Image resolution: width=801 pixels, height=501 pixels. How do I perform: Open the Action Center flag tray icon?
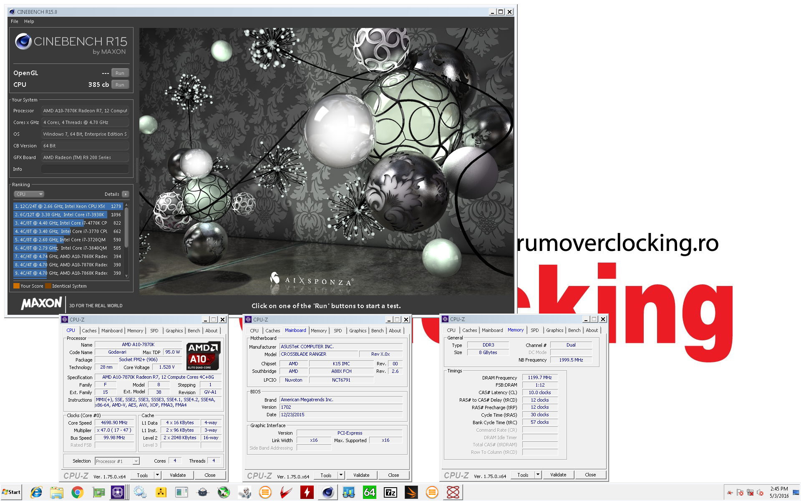(x=740, y=493)
